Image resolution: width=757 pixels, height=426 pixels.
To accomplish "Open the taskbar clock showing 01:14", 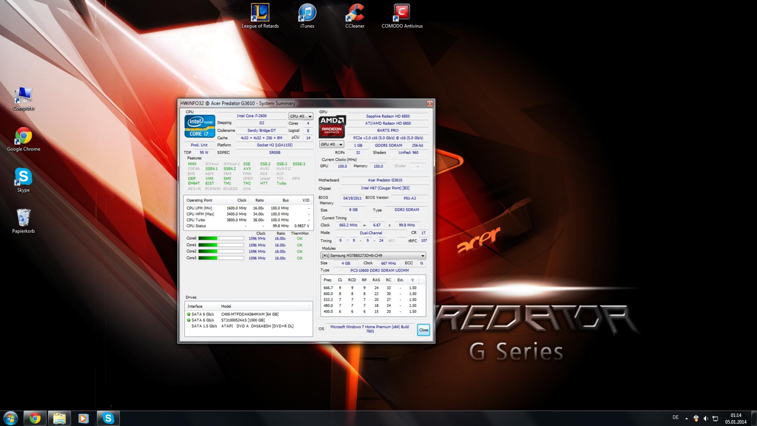I will [x=736, y=418].
